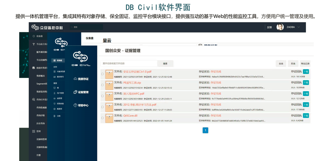The width and height of the screenshot is (316, 161).
Task: Click the block address starting 4abacfc3fd6f
Action: point(238,77)
